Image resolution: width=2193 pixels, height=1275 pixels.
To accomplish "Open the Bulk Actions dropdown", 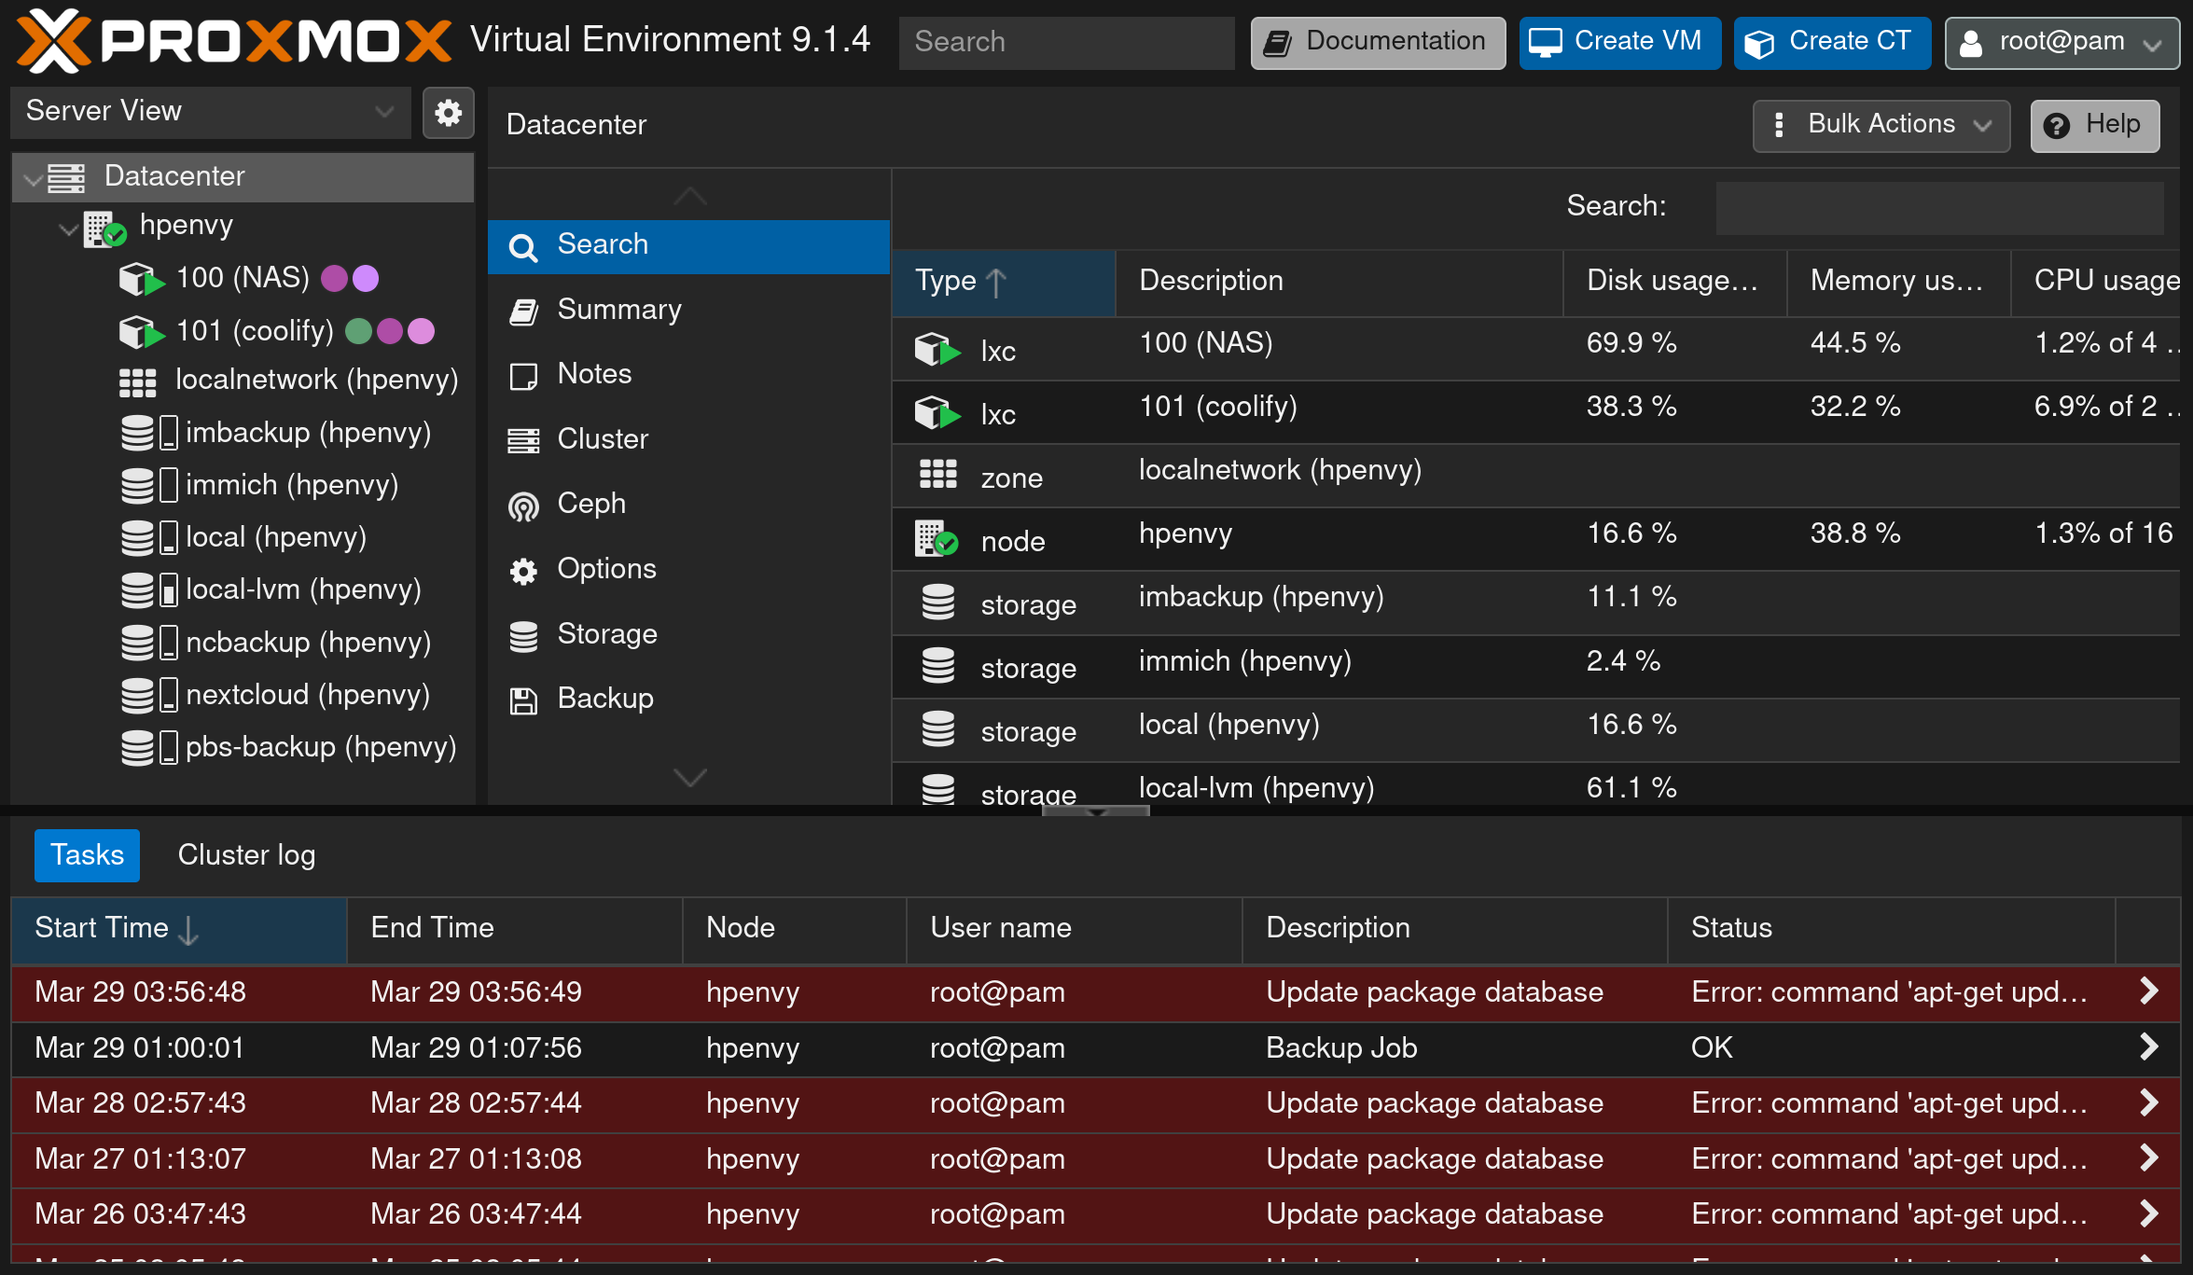I will [x=1881, y=125].
